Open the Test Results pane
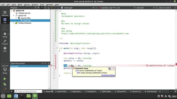This screenshot has height=99, width=177. (x=151, y=91)
